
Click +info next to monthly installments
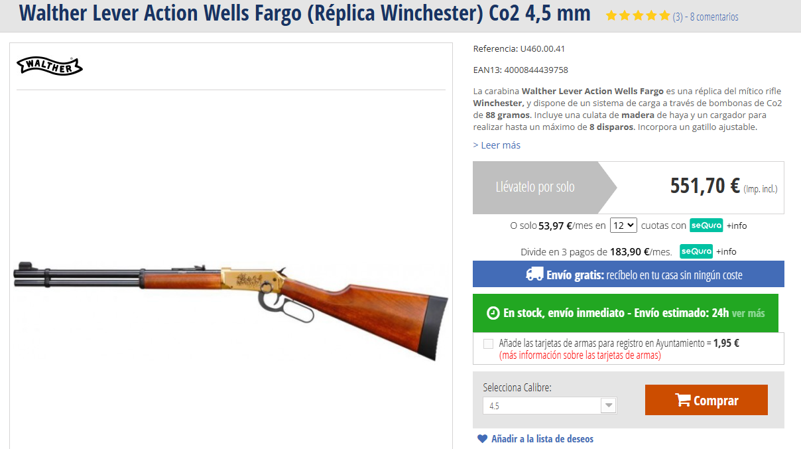[737, 225]
